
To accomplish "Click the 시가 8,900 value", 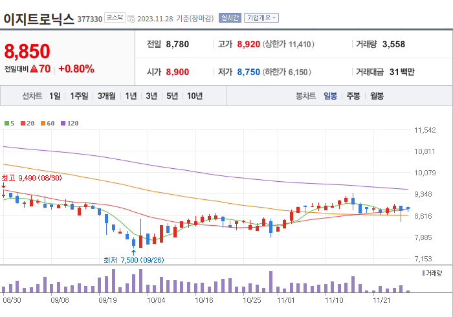I will tap(177, 72).
